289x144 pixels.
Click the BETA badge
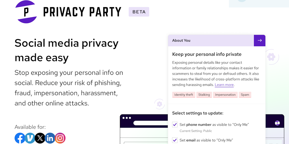(139, 12)
